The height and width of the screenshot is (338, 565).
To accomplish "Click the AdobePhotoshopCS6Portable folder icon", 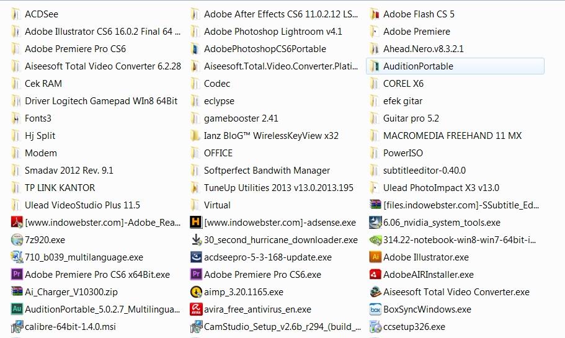I will point(195,49).
